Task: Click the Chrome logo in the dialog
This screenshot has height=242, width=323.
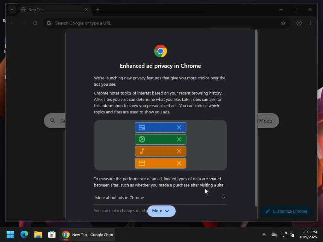Action: coord(161,51)
